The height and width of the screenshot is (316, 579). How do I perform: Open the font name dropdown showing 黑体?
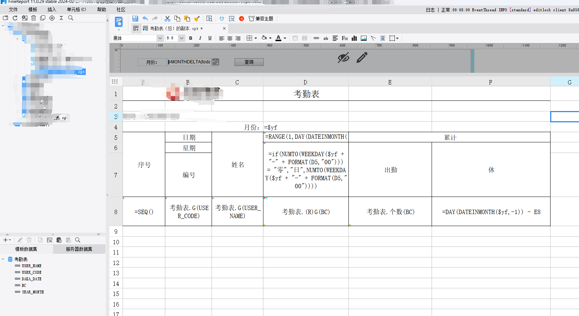pos(160,38)
